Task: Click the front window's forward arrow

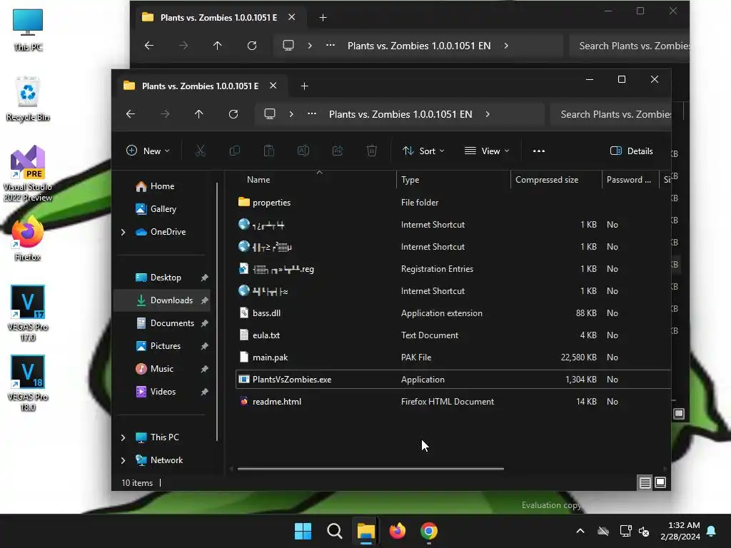Action: coord(165,114)
